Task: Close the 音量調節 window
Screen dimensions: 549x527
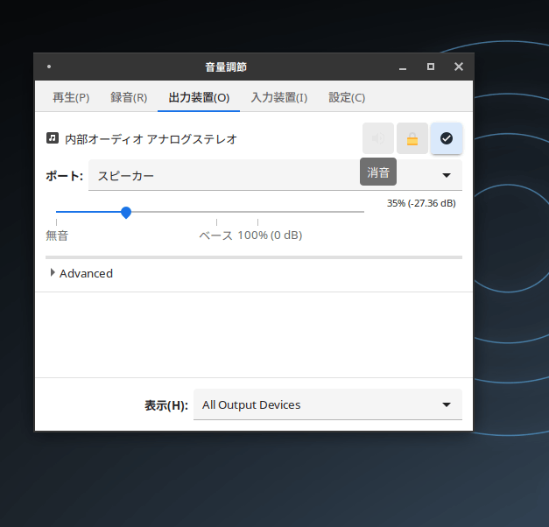Action: coord(459,67)
